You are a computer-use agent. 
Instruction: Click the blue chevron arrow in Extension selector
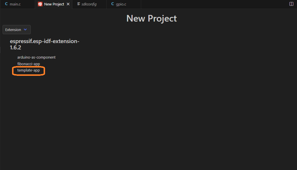[25, 30]
